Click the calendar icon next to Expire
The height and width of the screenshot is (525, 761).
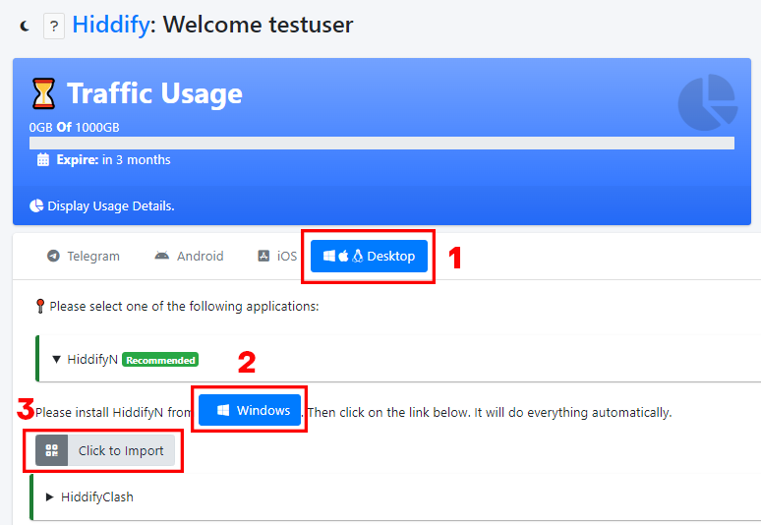pyautogui.click(x=42, y=160)
